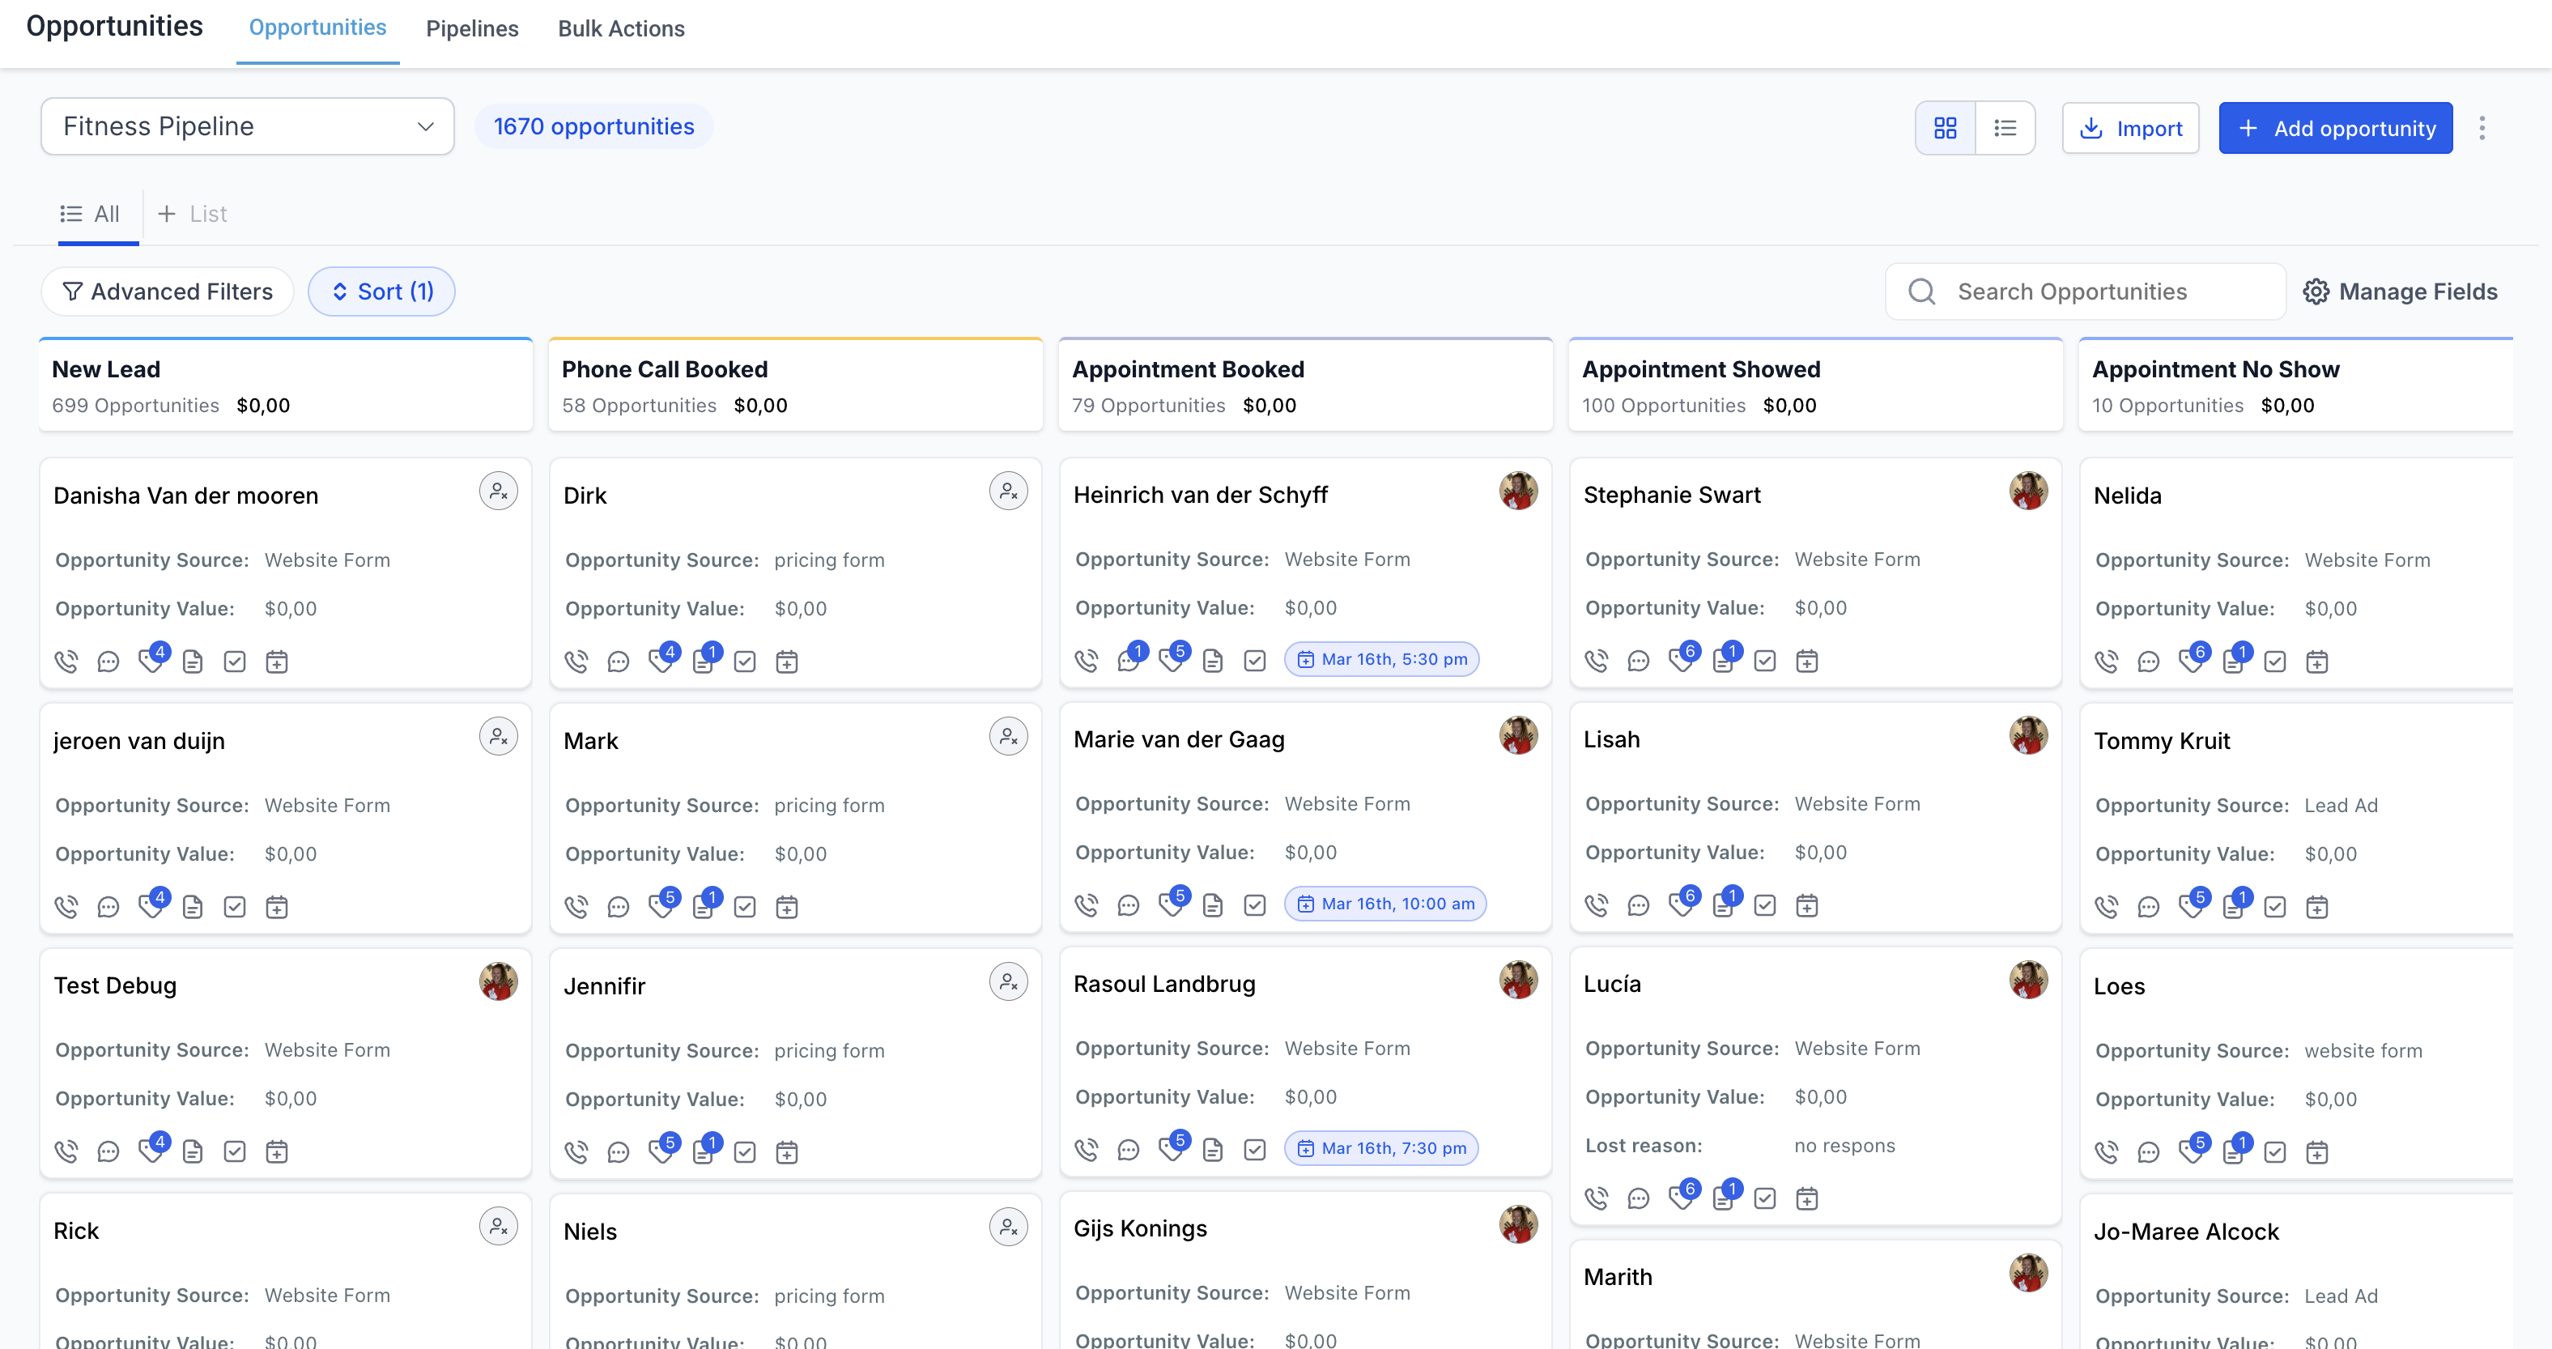Click Mar 16th, 5:30 pm appointment badge
Viewport: 2552px width, 1349px height.
coord(1381,660)
